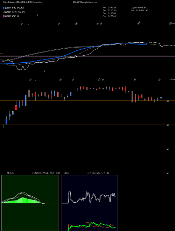Image resolution: width=175 pixels, height=231 pixels.
Task: Click the '100' label on the upper chart
Action: [x=139, y=23]
